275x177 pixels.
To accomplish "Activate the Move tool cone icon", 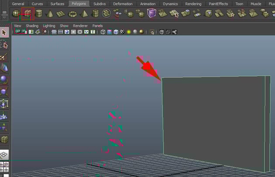I will point(4,68).
